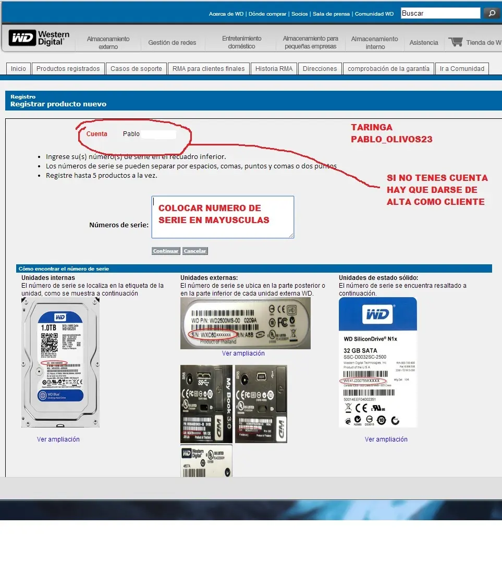Click the Cancelar button

(195, 251)
